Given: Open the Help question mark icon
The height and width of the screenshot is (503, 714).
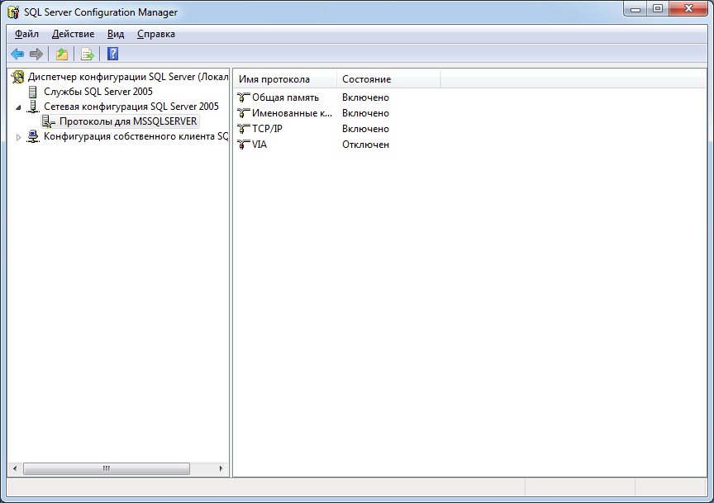Looking at the screenshot, I should 112,54.
